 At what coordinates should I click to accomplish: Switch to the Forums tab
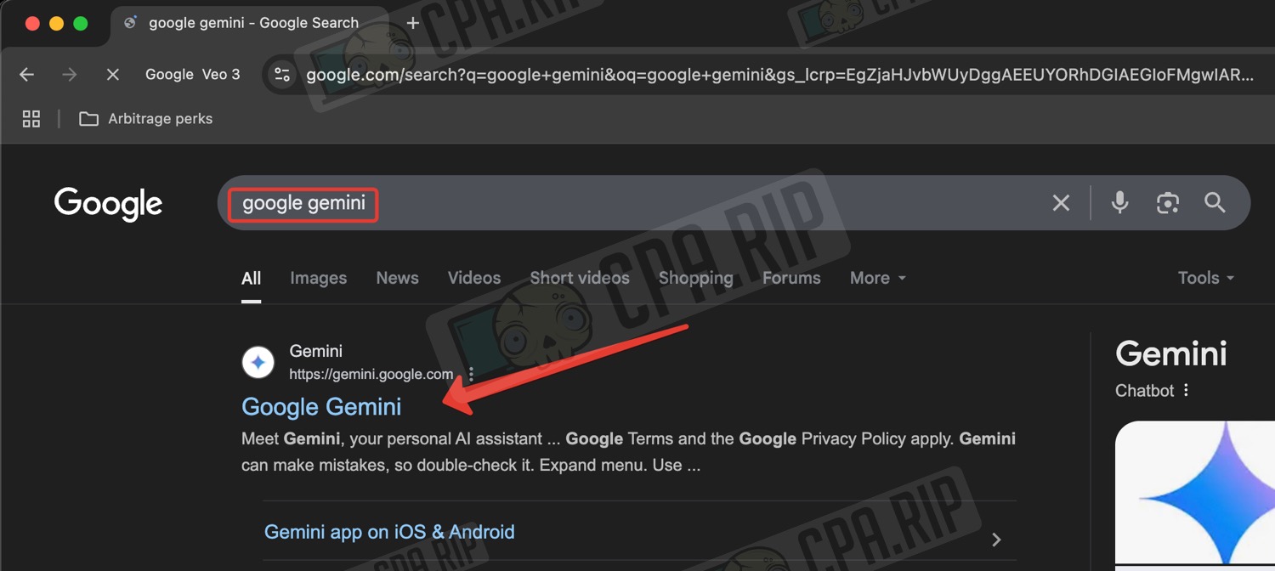(791, 278)
